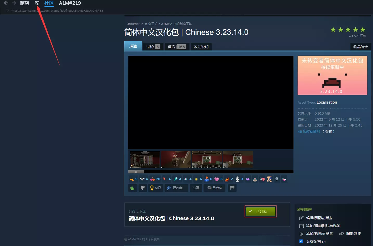Click the five-star rating display

tap(348, 30)
